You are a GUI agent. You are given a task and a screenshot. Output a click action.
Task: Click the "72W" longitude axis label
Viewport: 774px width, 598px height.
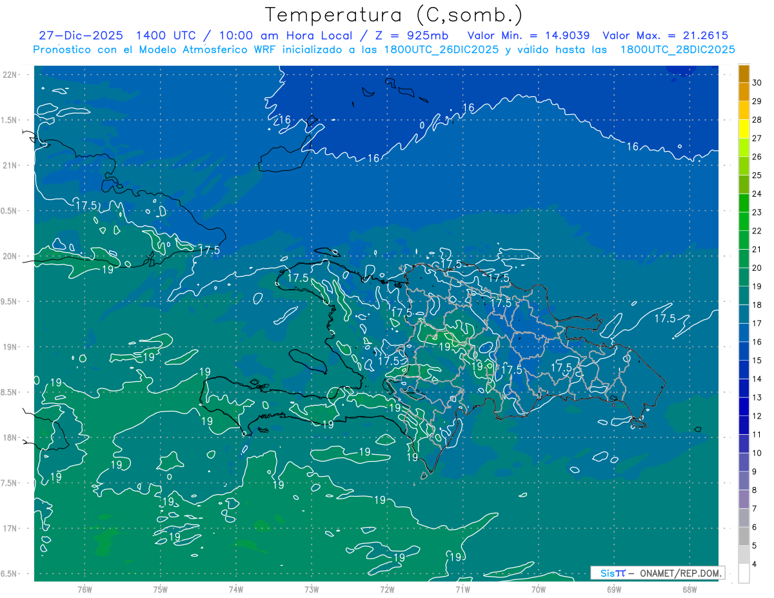(x=387, y=589)
